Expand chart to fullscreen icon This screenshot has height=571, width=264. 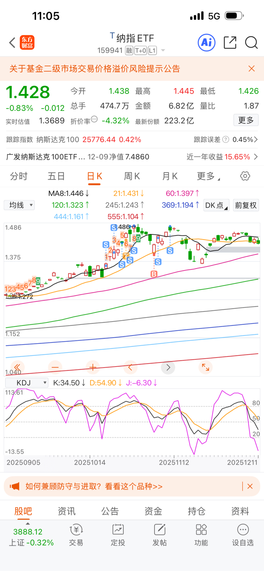[206, 367]
